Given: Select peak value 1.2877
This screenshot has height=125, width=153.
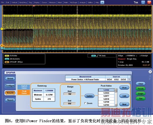Looking at the screenshot, I should click(106, 96).
